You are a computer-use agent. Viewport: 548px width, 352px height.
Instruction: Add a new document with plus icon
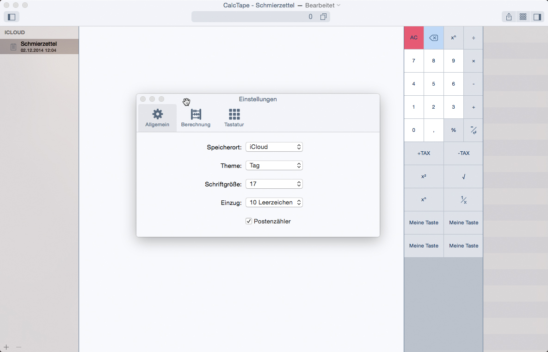pos(6,347)
